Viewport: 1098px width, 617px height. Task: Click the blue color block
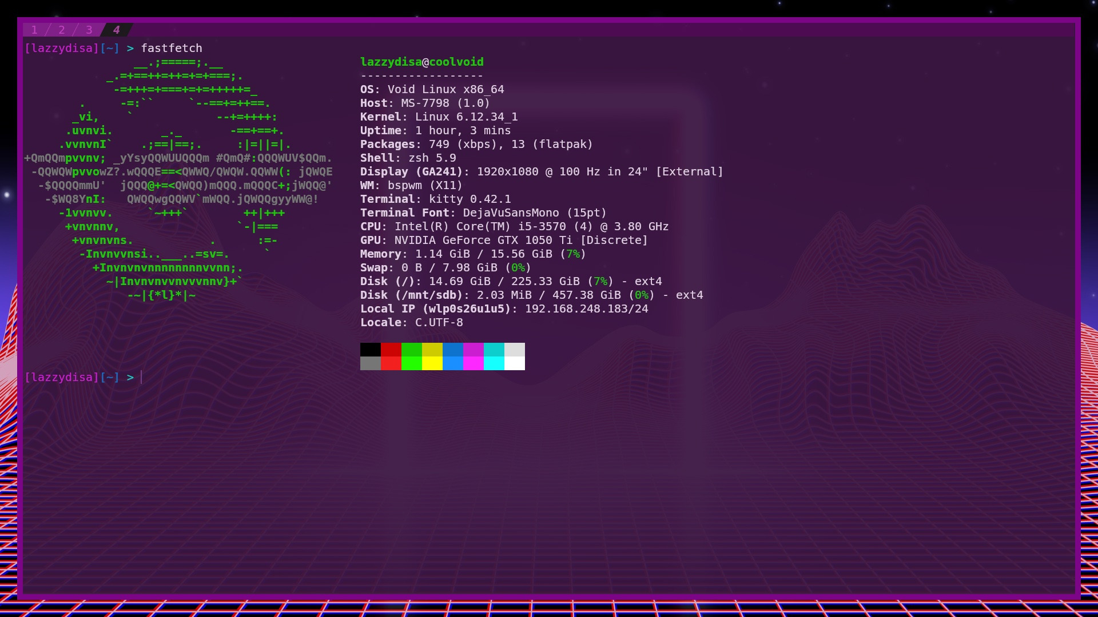click(x=452, y=350)
